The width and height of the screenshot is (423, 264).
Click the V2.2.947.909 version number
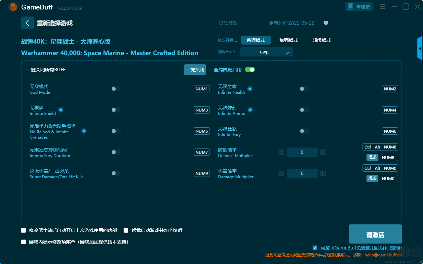coord(70,8)
